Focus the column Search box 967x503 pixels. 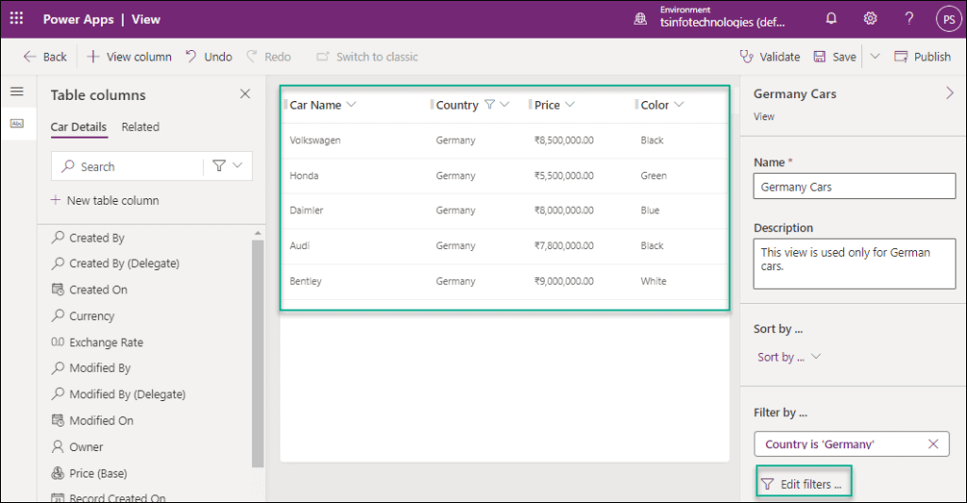128,166
